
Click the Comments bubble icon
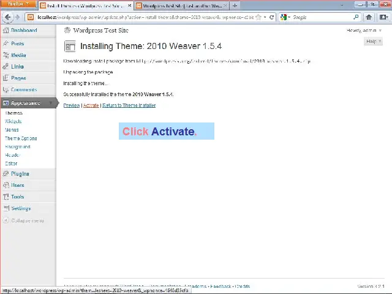(6, 89)
